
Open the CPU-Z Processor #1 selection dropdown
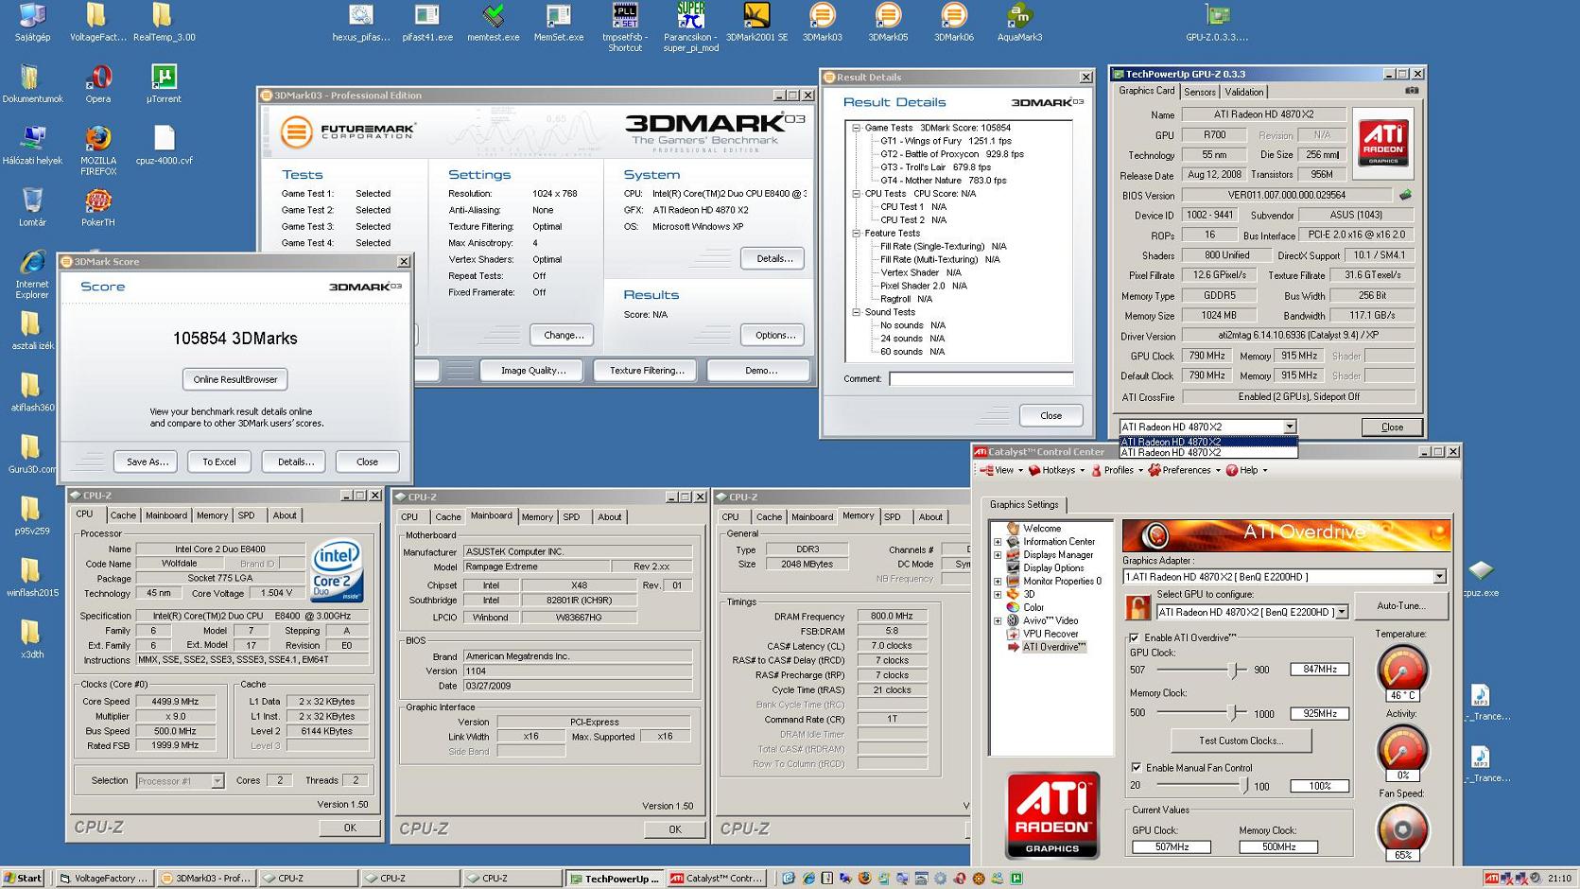coord(217,781)
